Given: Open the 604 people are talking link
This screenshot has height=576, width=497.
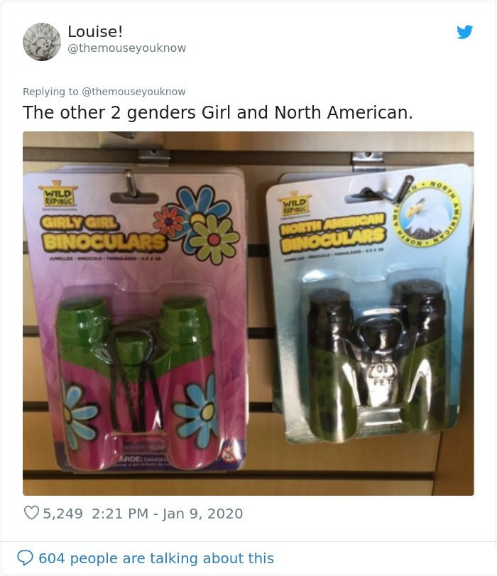Looking at the screenshot, I should (156, 558).
